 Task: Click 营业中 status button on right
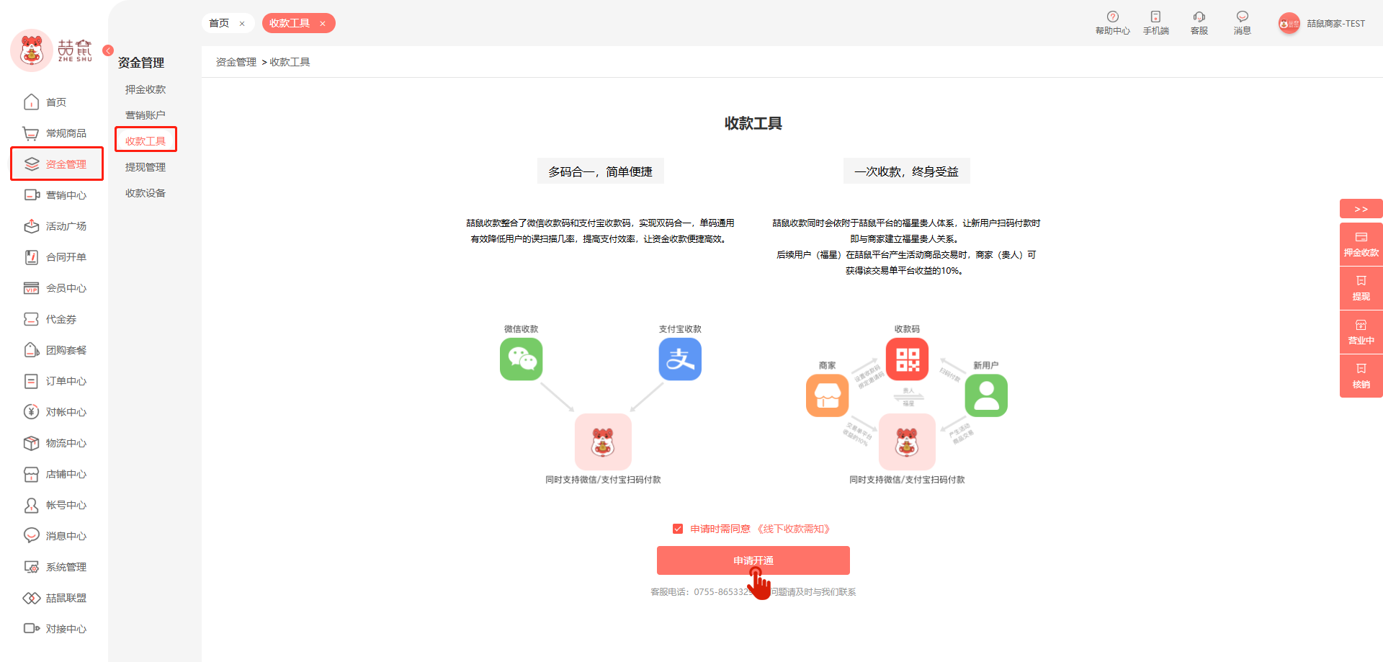pos(1361,332)
